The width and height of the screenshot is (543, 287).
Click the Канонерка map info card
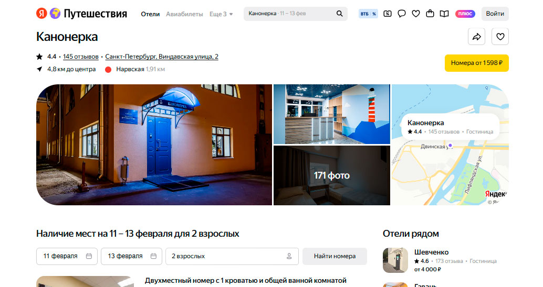450,127
